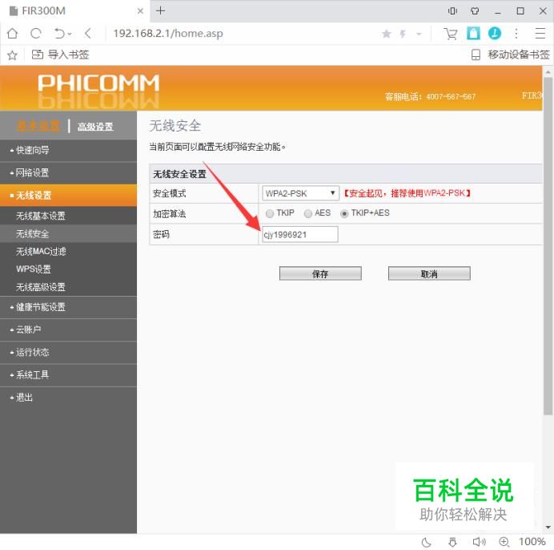The image size is (554, 550).
Task: Click the page vertical scrollbar
Action: [x=548, y=246]
